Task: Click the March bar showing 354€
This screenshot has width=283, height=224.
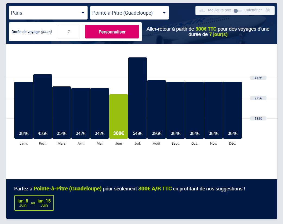Action: click(x=62, y=112)
